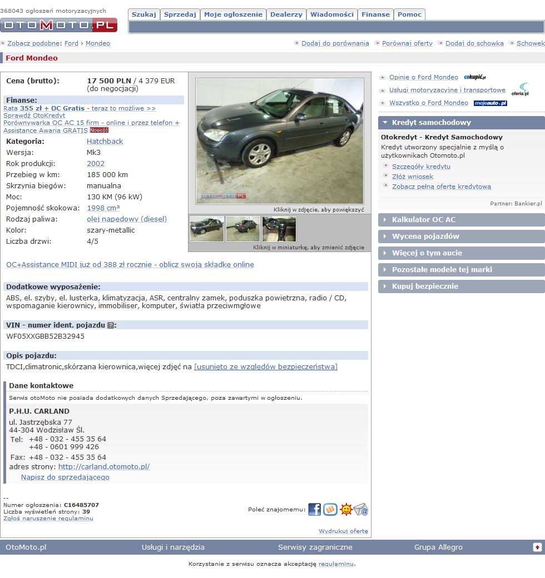
Task: Collapse the Kredyt samochodowy panel
Action: (x=462, y=122)
